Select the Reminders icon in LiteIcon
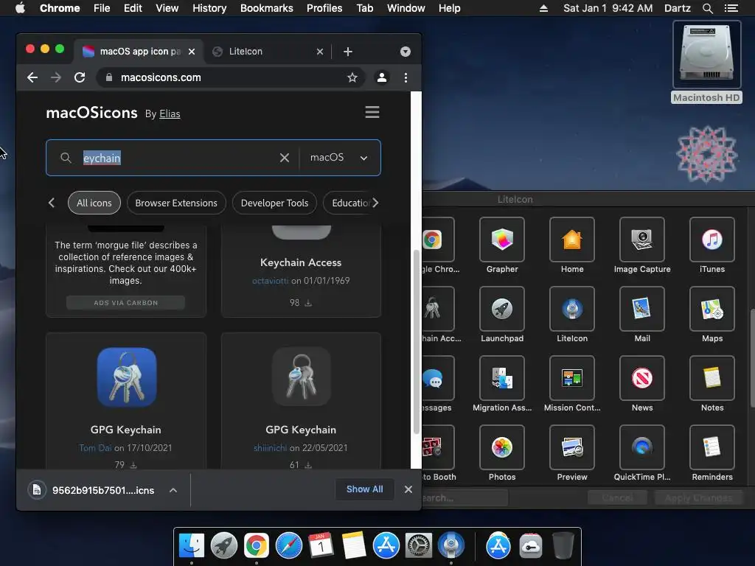755x566 pixels. [x=712, y=447]
